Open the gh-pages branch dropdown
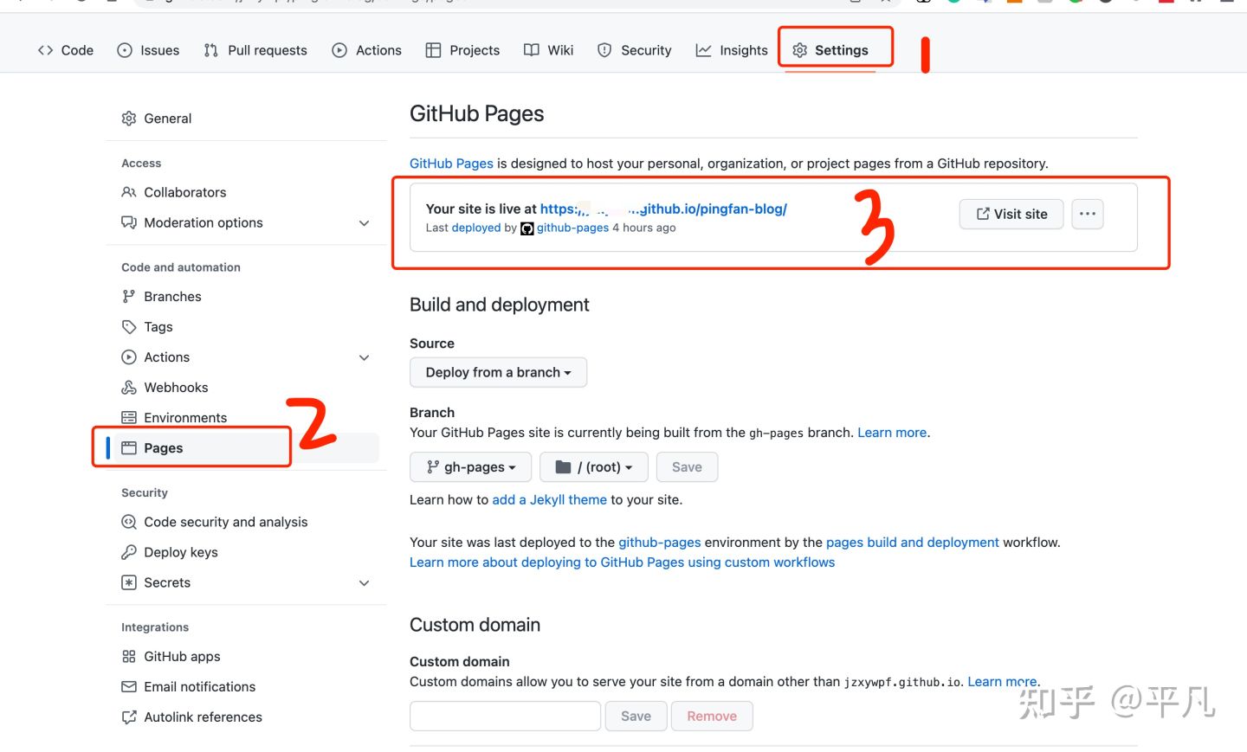The image size is (1247, 752). click(470, 467)
